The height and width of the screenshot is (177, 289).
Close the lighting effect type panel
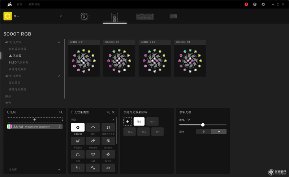[x=113, y=112]
